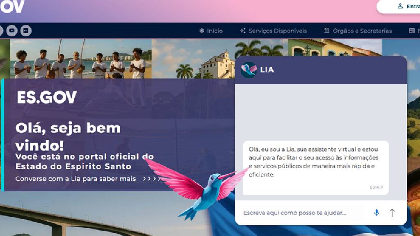Click Lia's greeting message bubble
The height and width of the screenshot is (236, 420).
coord(316,168)
